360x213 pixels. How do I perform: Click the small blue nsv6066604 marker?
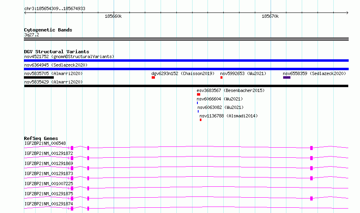[197, 103]
